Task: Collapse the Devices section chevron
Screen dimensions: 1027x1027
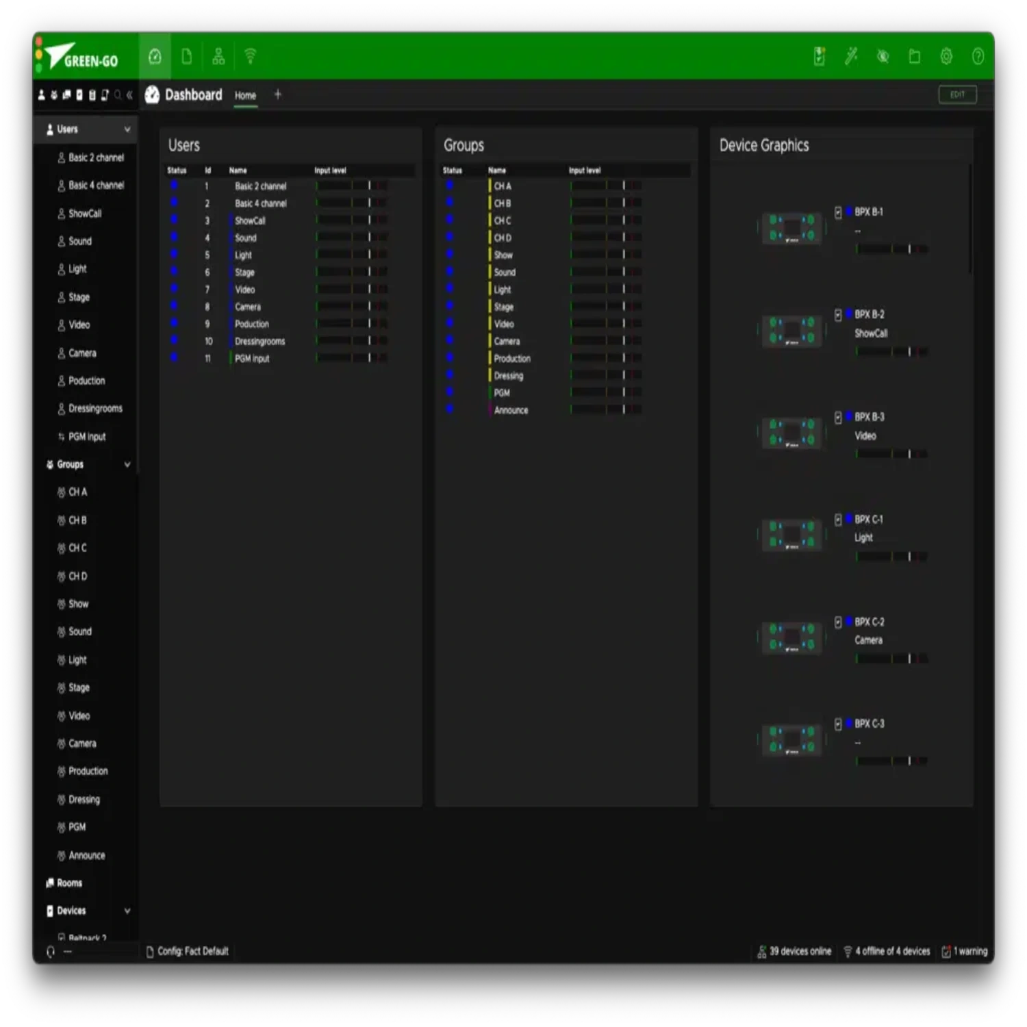Action: click(x=127, y=911)
